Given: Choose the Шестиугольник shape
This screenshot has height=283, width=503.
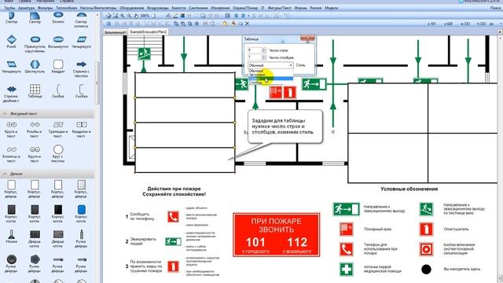Looking at the screenshot, I should click(35, 66).
